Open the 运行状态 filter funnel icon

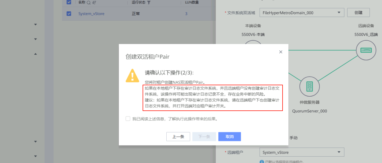point(149,2)
